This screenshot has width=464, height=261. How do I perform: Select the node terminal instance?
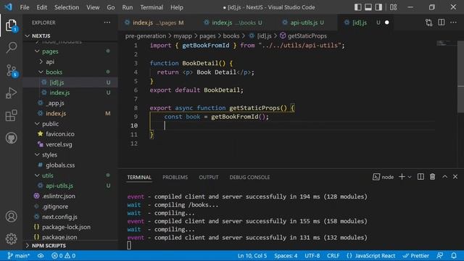[384, 177]
